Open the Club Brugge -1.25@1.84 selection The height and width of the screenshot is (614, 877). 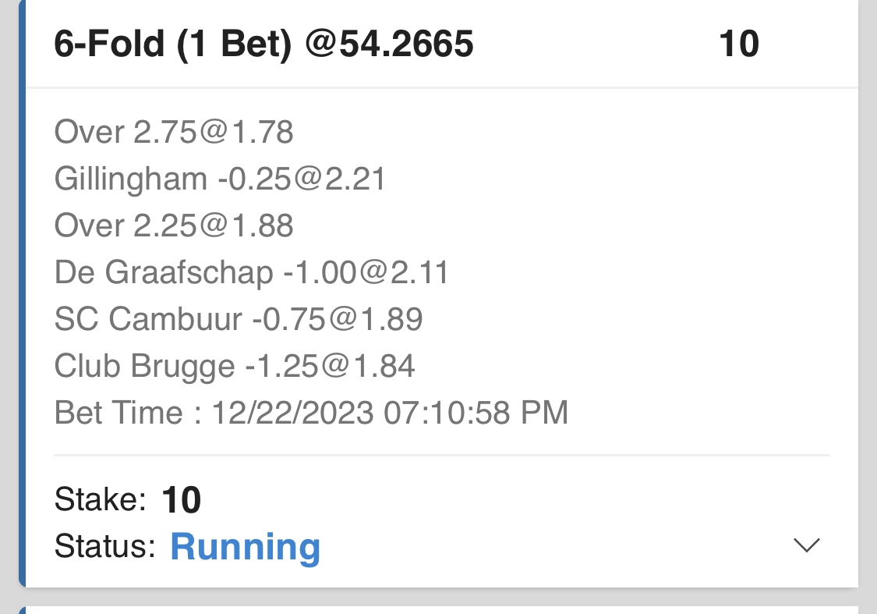(x=235, y=366)
